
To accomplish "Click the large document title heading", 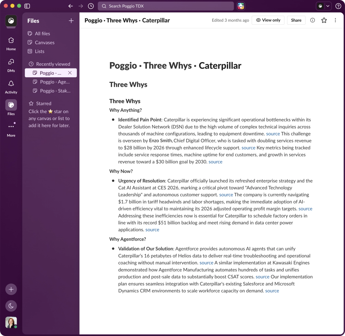I will (x=175, y=66).
